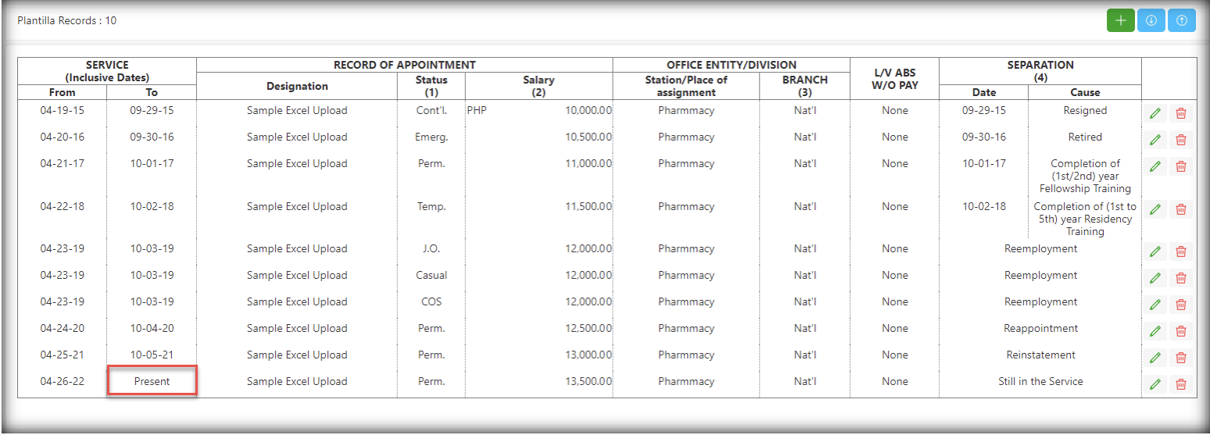The image size is (1210, 435).
Task: Click the Plantilla Records : 10 label
Action: pos(67,20)
